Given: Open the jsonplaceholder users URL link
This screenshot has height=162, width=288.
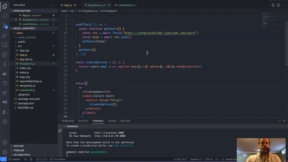Looking at the screenshot, I should (x=159, y=33).
